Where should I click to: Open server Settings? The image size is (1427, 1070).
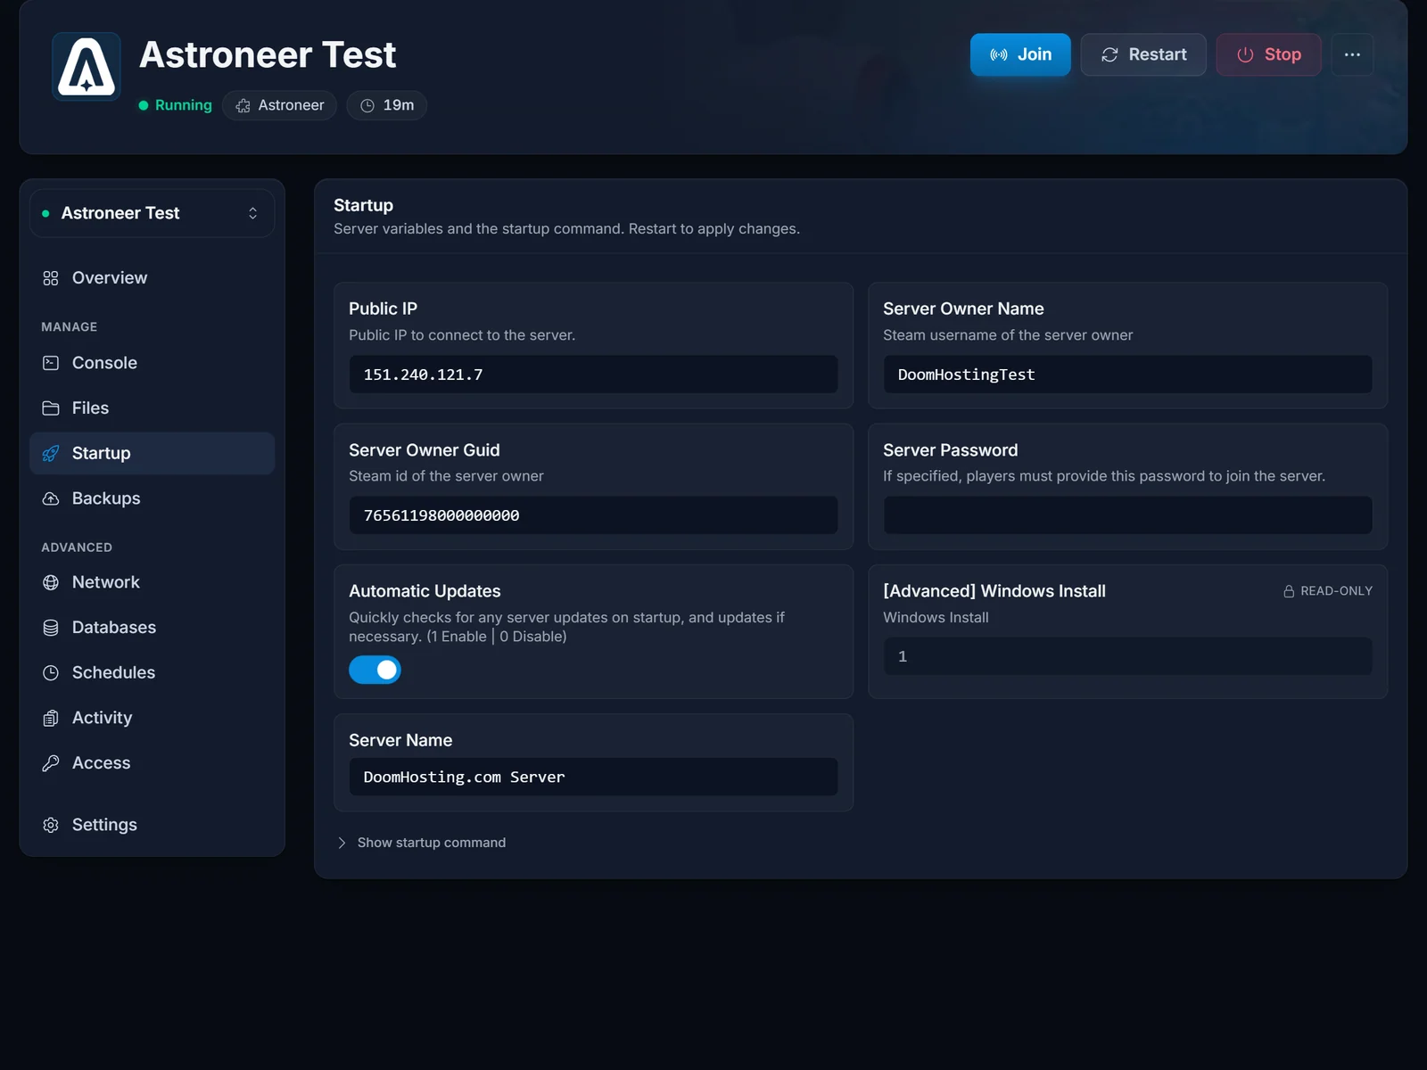pos(152,825)
